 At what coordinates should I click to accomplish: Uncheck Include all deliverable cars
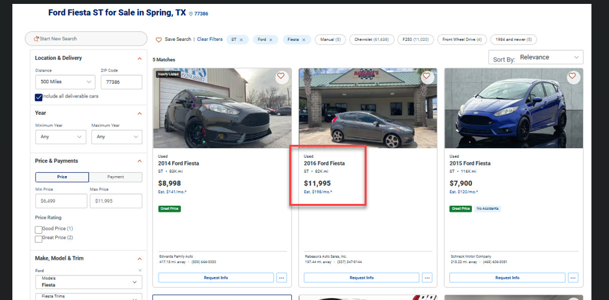coord(39,97)
